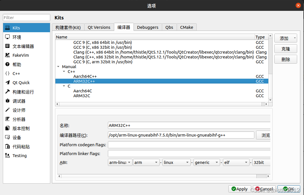
Task: Collapse the C node under Manual
Action: pyautogui.click(x=64, y=86)
